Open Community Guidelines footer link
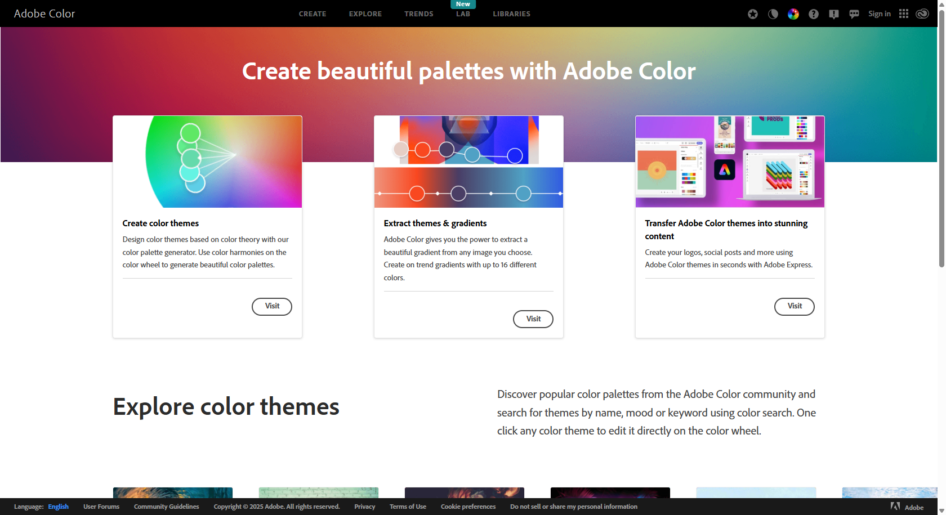The width and height of the screenshot is (946, 515). pos(167,507)
